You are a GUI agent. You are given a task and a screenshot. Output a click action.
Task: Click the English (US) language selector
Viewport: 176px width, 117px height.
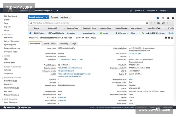point(26,107)
